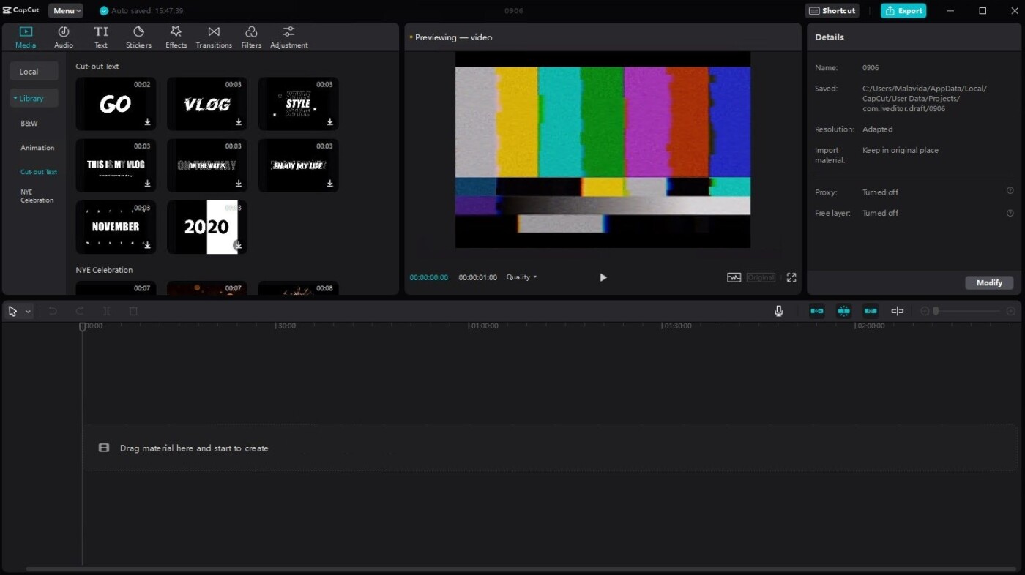Open the Menu dropdown at top left
Image resolution: width=1025 pixels, height=575 pixels.
click(x=65, y=10)
